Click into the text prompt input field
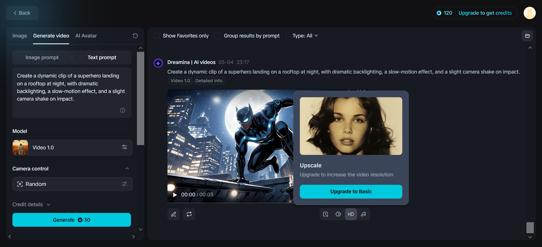 (x=72, y=92)
